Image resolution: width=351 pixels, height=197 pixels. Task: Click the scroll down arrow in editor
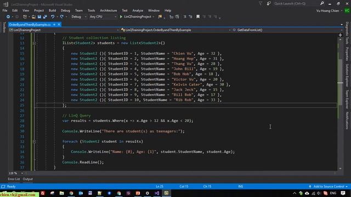point(340,169)
